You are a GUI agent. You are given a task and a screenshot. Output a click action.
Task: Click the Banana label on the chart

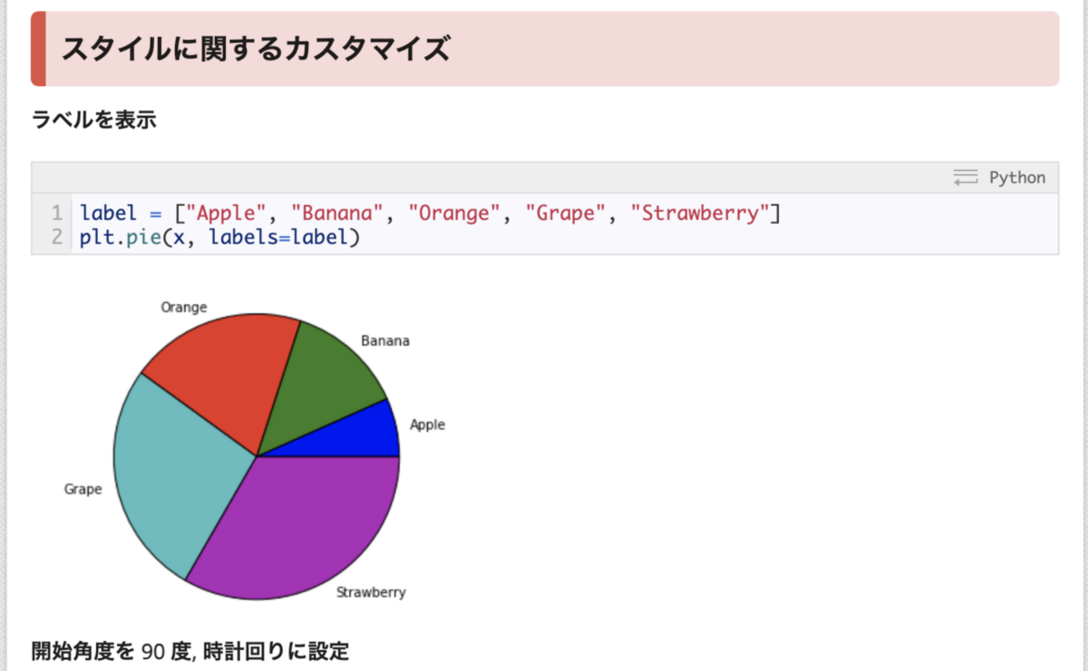tap(385, 341)
